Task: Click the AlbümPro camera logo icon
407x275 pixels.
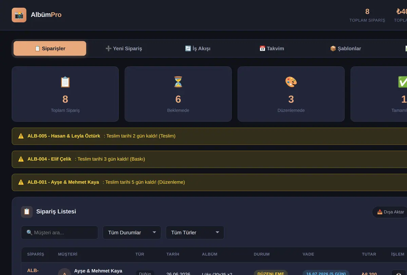Action: point(19,15)
